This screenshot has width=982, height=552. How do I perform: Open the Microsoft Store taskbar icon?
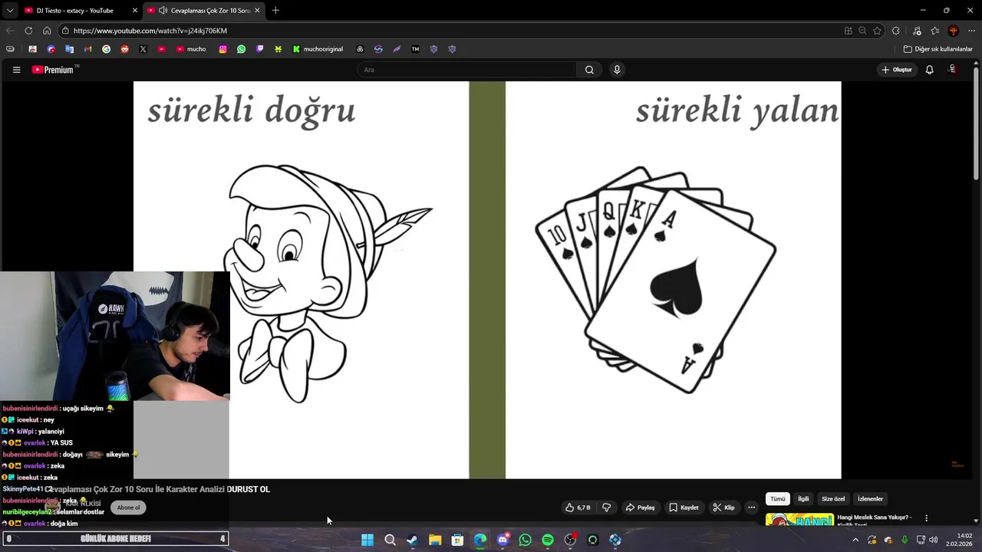point(457,540)
